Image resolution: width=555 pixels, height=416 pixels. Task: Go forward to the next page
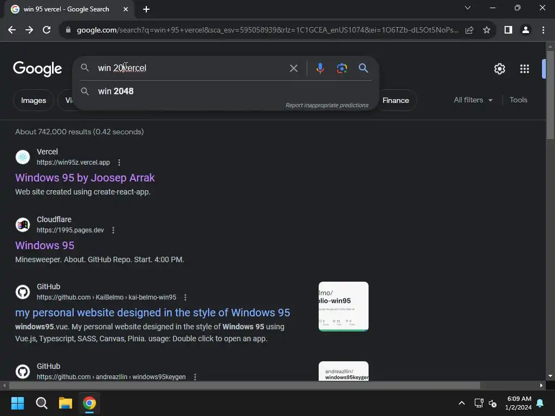29,30
